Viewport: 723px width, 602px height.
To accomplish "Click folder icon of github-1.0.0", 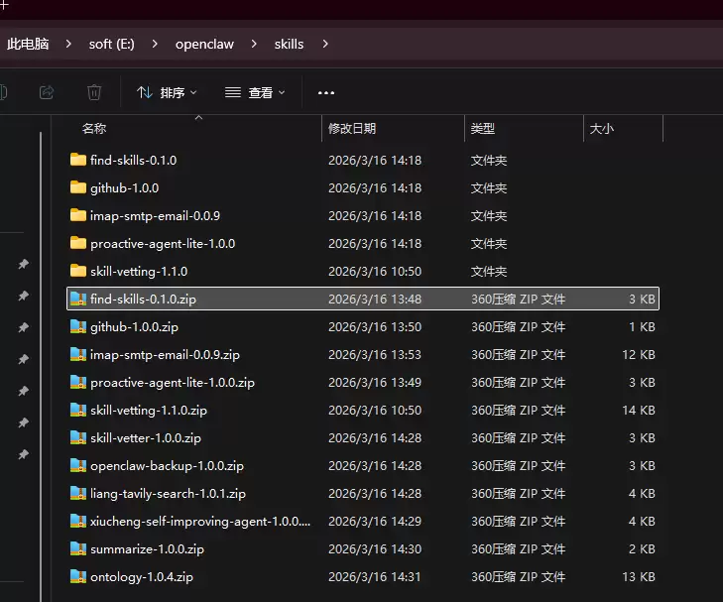I will [78, 187].
